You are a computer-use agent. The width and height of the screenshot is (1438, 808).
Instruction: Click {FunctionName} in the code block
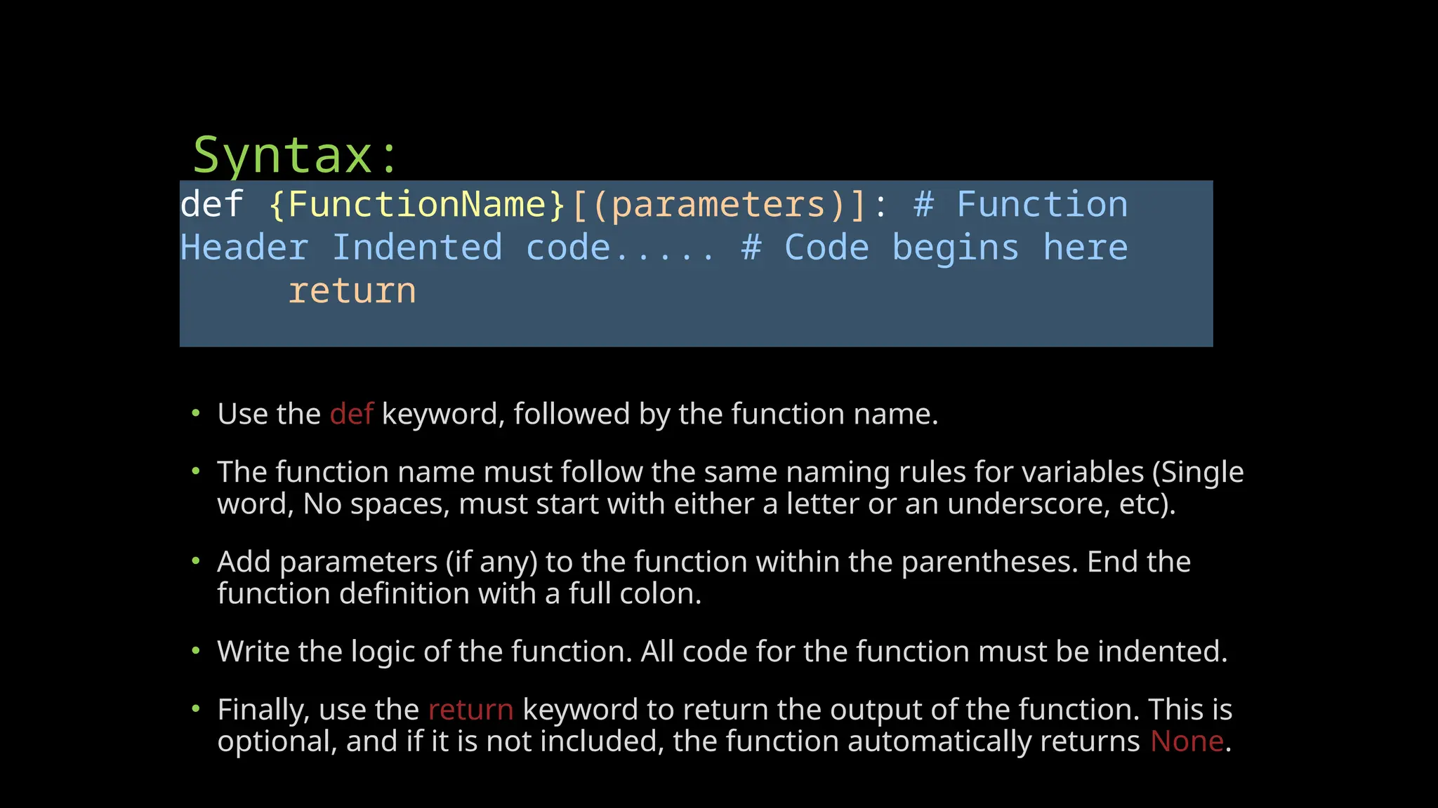click(417, 205)
